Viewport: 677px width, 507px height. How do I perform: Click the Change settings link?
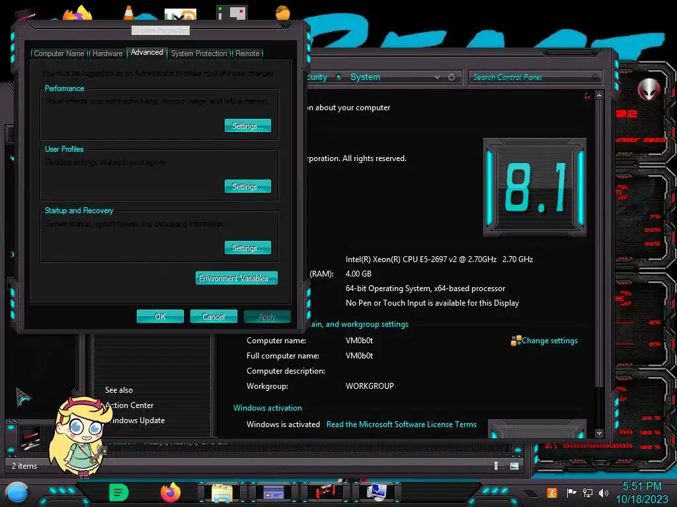pyautogui.click(x=549, y=341)
